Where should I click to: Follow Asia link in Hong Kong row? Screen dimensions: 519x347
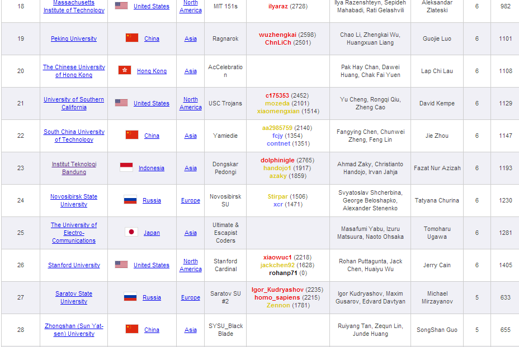[x=190, y=71]
